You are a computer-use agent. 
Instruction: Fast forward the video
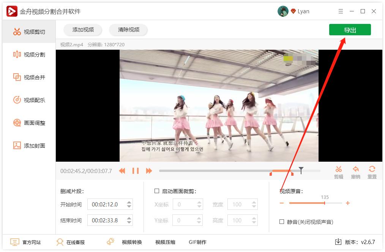149,171
